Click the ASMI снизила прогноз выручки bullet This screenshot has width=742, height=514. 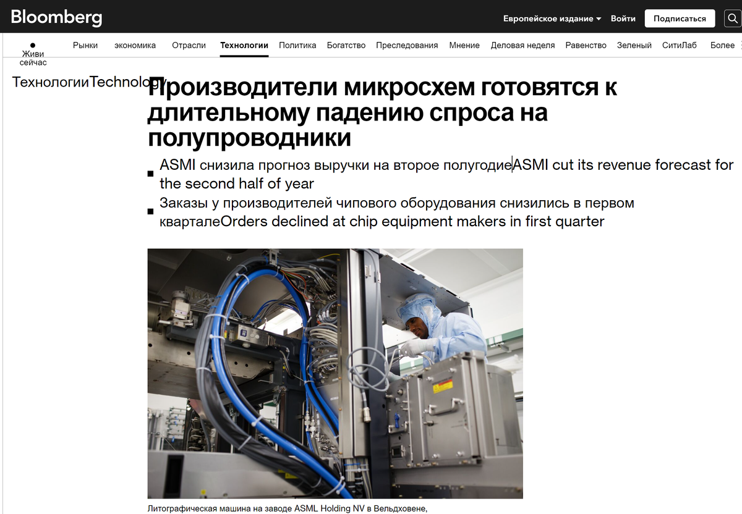[446, 174]
